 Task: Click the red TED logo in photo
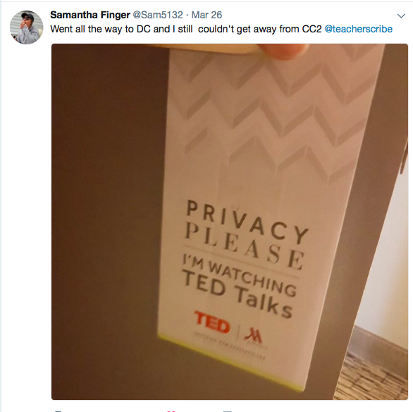(212, 322)
